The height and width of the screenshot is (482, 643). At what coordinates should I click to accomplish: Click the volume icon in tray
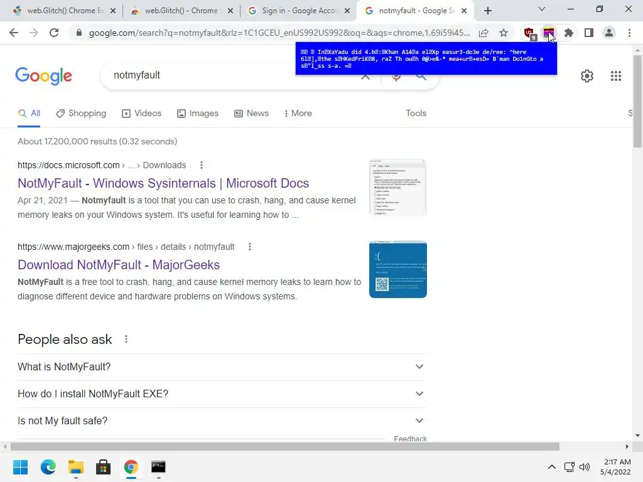click(x=585, y=467)
